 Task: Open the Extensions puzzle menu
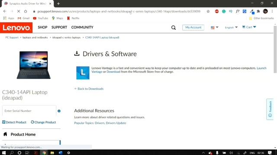pos(258,12)
